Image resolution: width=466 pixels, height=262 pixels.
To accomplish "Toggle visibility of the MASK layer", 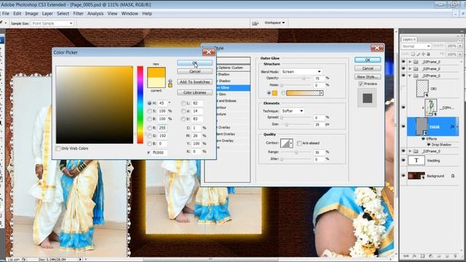I will point(403,127).
